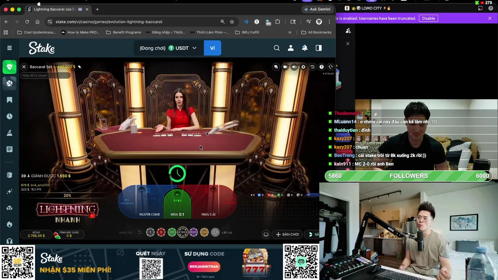Open browser home page
498x280 pixels.
[37, 22]
